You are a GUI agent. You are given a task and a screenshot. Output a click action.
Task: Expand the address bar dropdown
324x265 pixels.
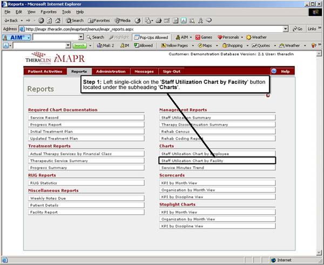285,29
